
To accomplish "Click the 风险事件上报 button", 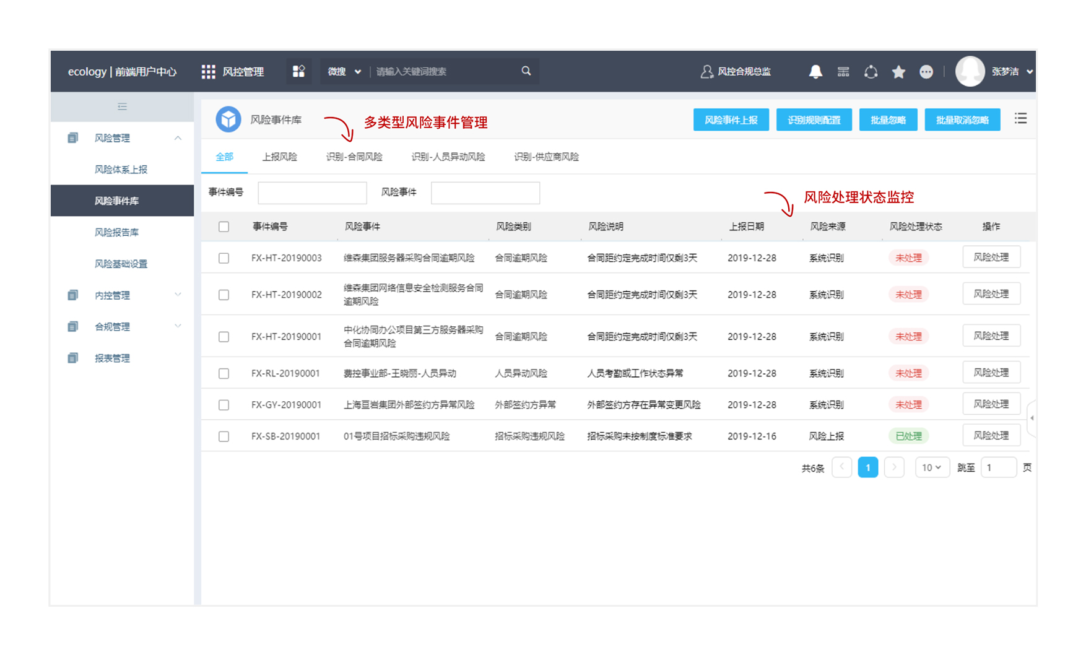I will 731,119.
